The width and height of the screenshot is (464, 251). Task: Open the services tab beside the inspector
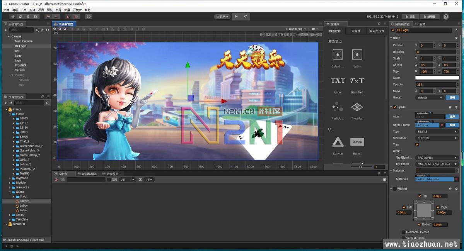pyautogui.click(x=420, y=24)
